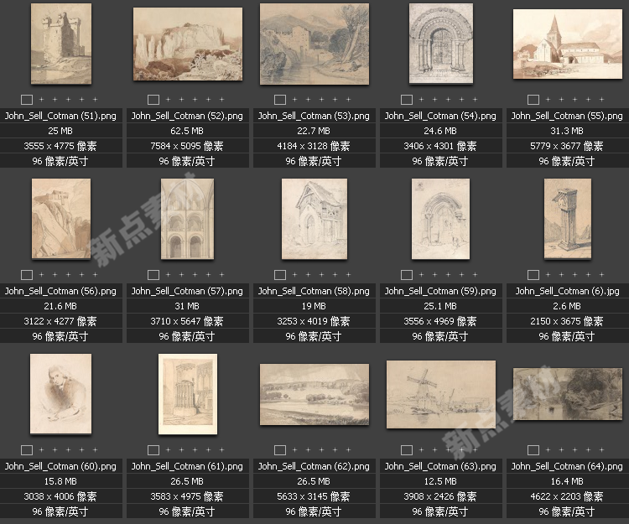Pick the John_Sell_Cotman (60) portrait thumbnail

(x=61, y=394)
